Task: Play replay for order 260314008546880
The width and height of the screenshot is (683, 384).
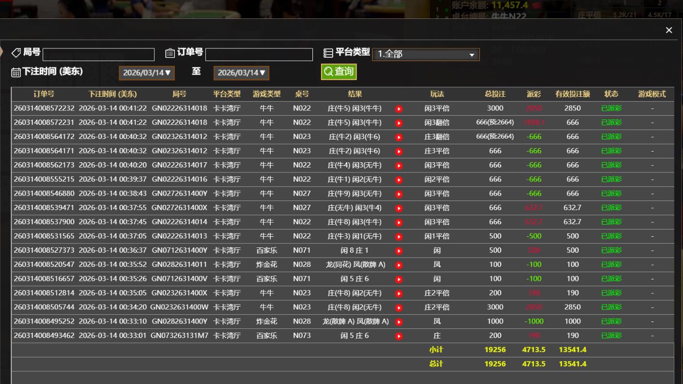Action: [399, 194]
